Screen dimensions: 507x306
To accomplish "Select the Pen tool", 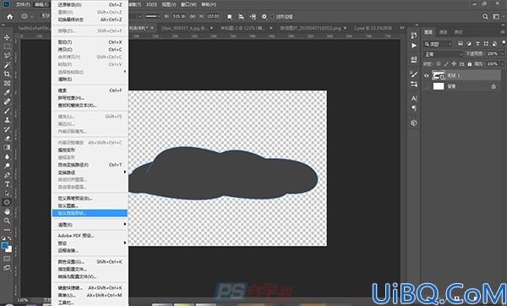I will click(x=7, y=175).
